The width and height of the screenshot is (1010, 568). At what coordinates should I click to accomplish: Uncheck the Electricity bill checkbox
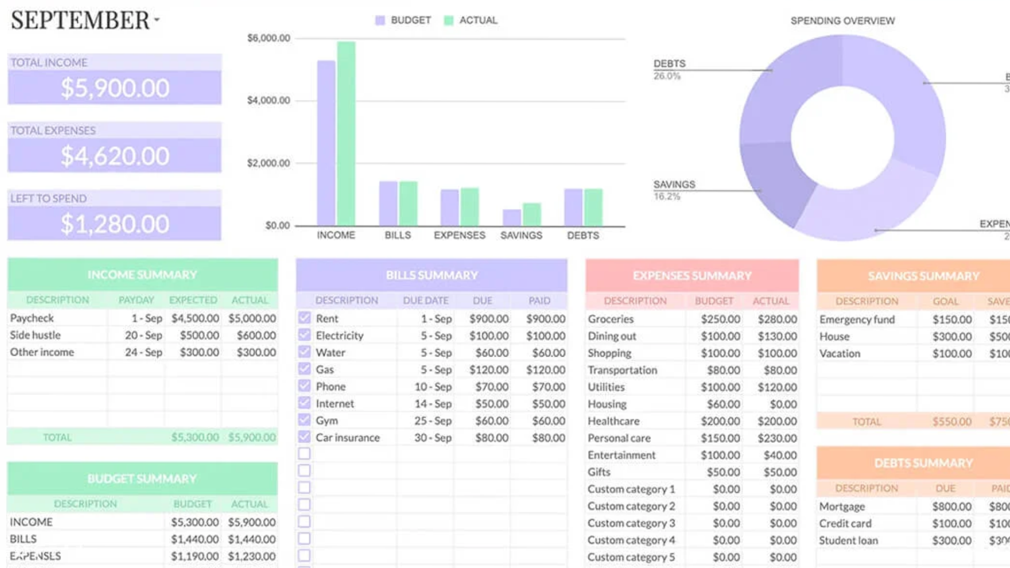(x=304, y=334)
